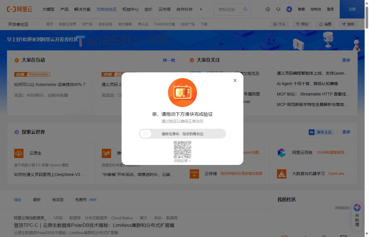Open 点我反馈 feedback link
This screenshot has height=237, width=369.
tap(182, 161)
